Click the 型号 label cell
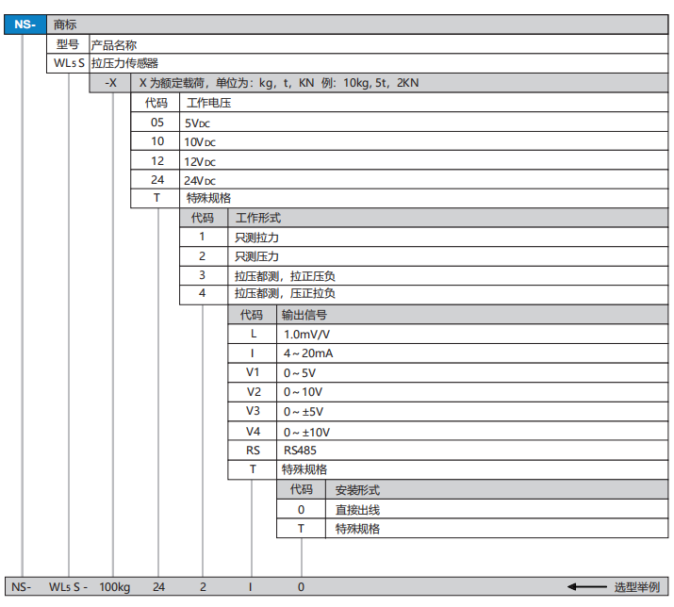 click(x=68, y=44)
